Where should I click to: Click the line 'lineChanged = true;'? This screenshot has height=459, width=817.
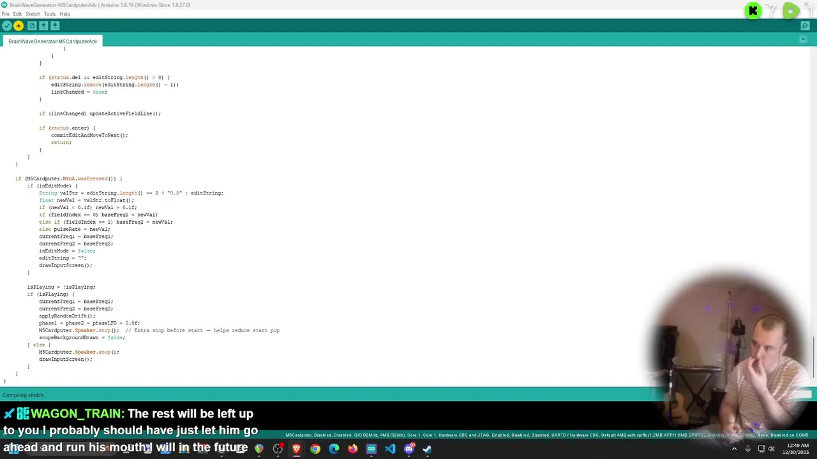79,92
